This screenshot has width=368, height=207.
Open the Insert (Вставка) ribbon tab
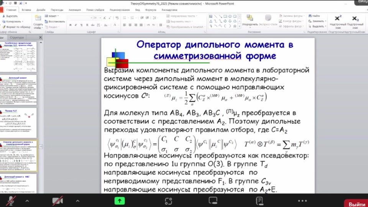[26, 10]
